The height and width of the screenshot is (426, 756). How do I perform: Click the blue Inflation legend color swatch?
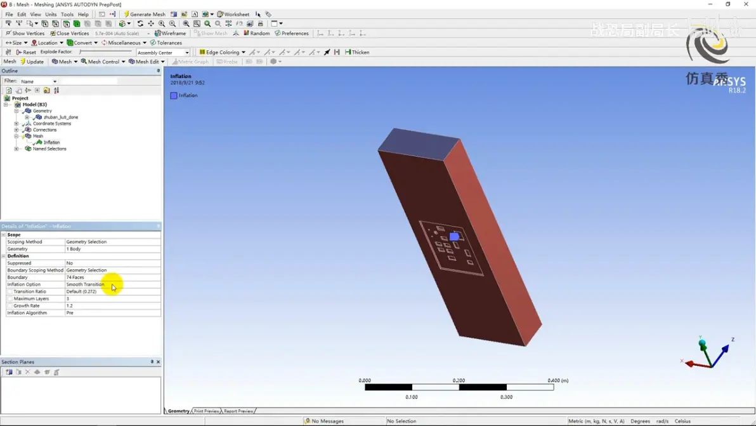click(174, 95)
